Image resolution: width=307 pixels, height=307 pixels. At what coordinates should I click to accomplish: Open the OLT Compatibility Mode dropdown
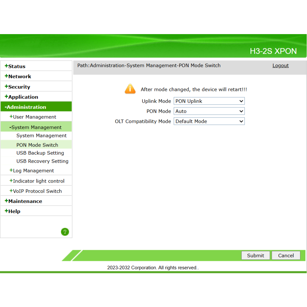tap(209, 121)
